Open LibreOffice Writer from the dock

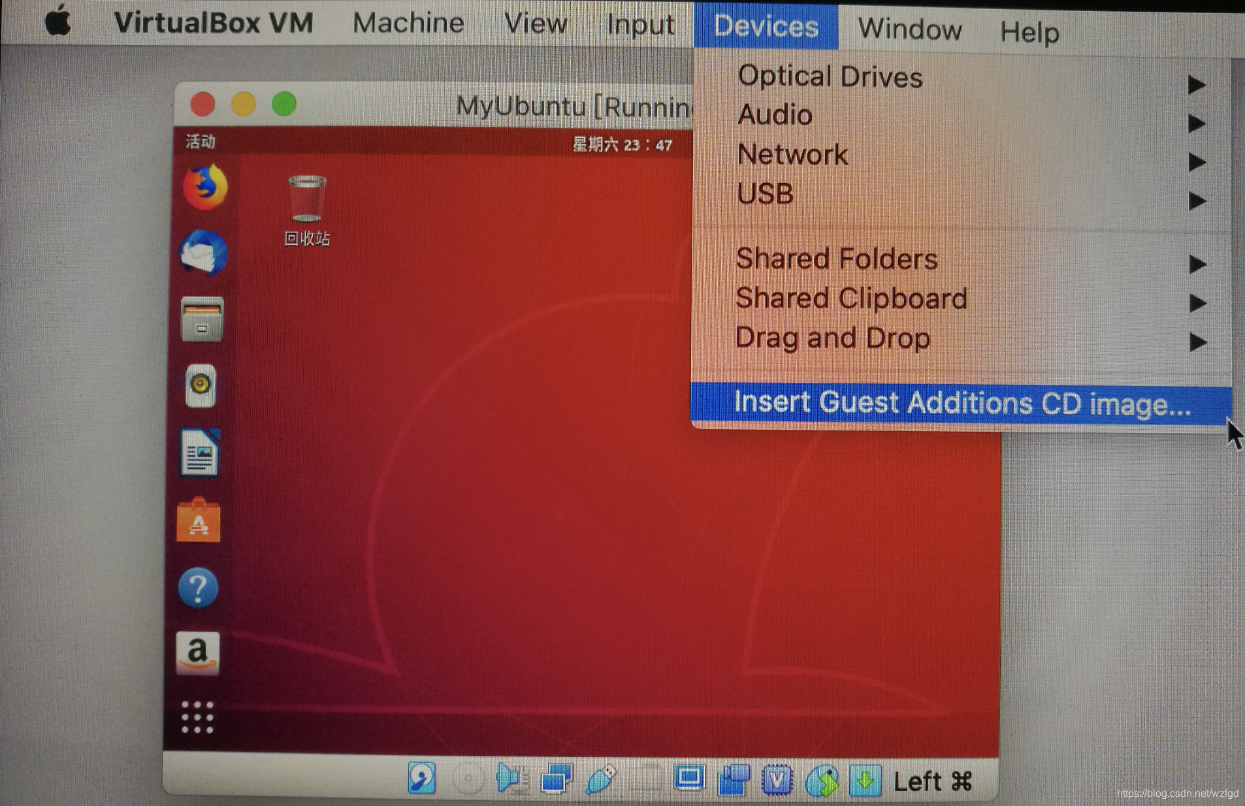(200, 453)
